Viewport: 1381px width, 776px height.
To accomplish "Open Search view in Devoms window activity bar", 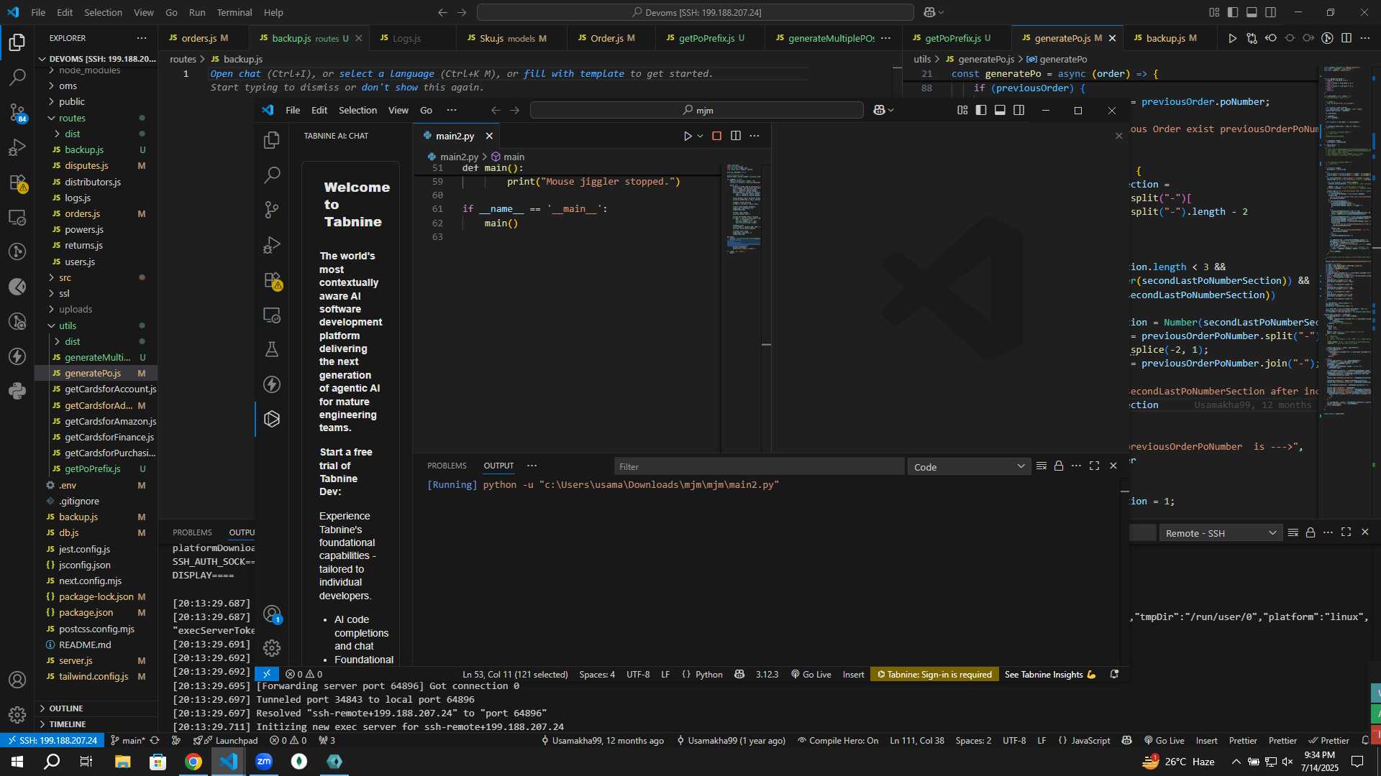I will [17, 77].
